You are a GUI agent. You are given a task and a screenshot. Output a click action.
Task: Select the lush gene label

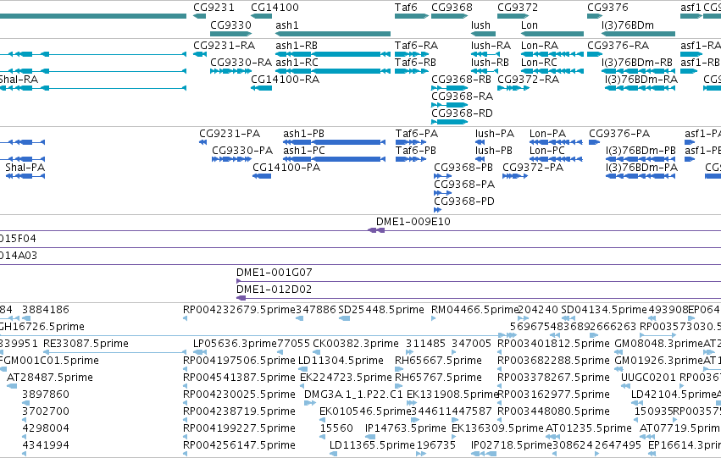(480, 25)
